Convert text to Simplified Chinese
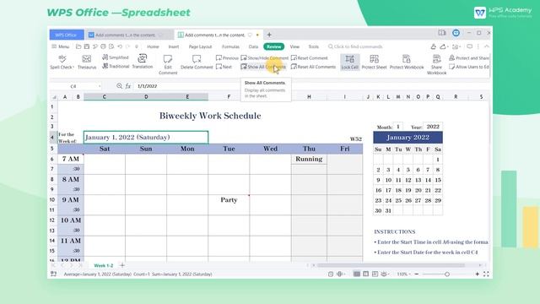 (x=116, y=57)
